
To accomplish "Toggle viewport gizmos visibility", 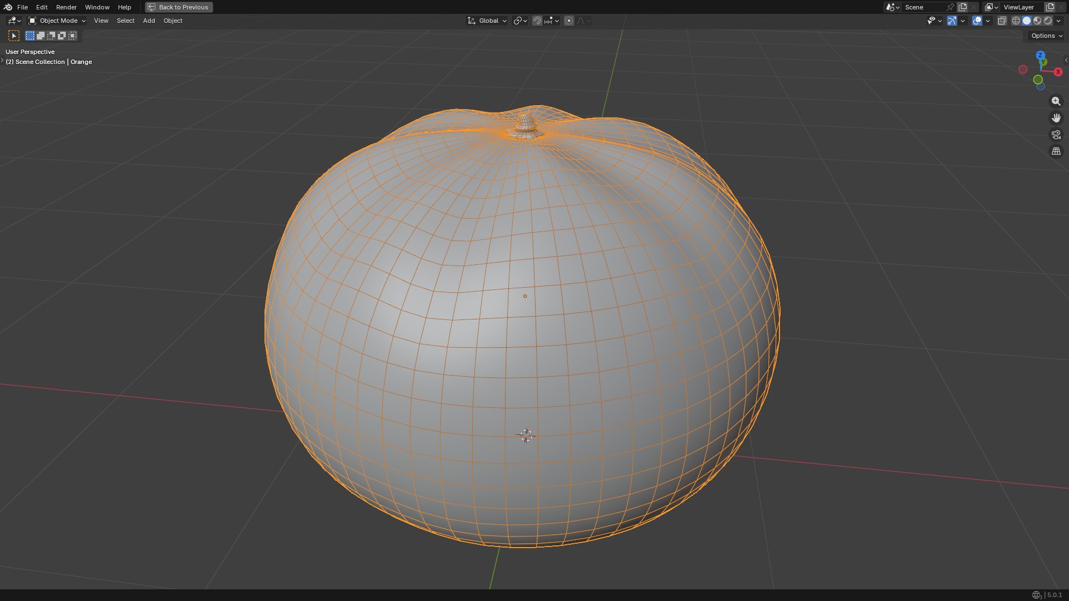I will point(952,21).
